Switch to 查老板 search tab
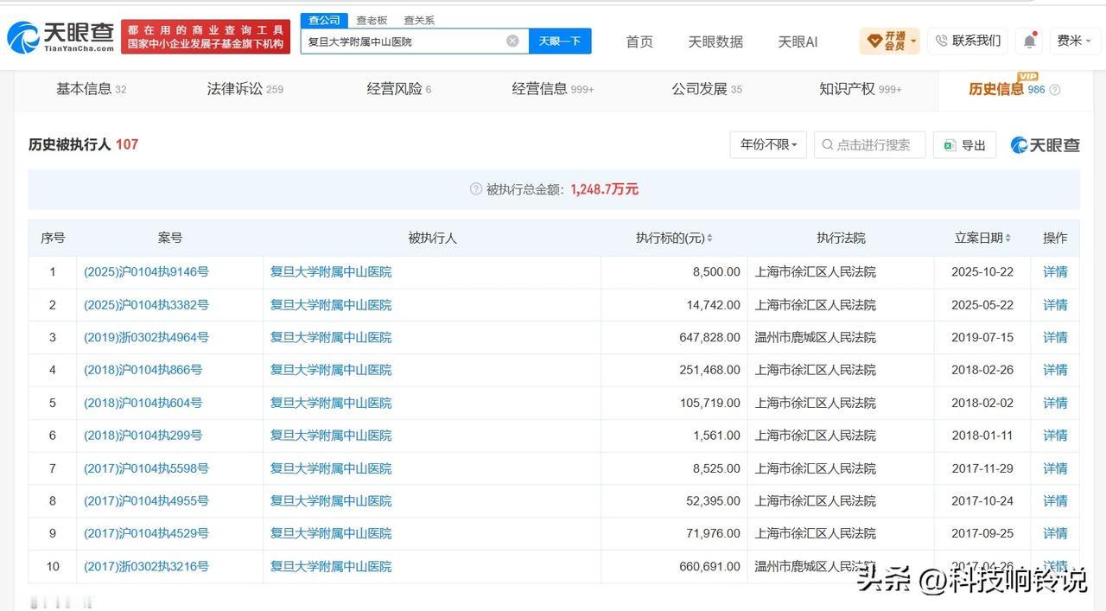The image size is (1106, 611). [372, 20]
